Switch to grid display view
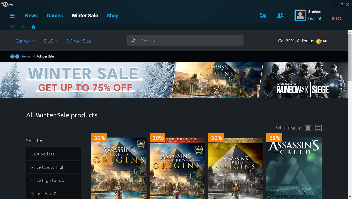The width and height of the screenshot is (352, 199). coord(308,128)
